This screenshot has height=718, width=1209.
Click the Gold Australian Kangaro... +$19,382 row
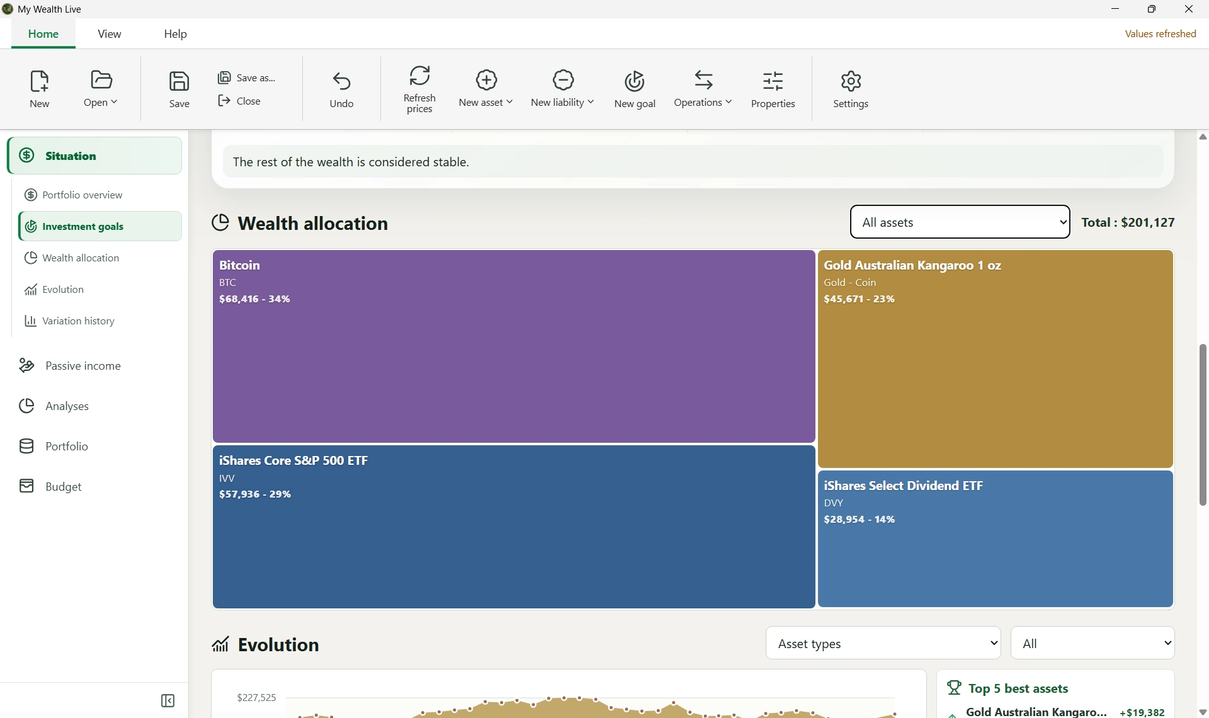pos(1057,712)
